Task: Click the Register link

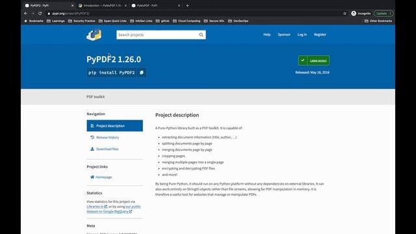Action: pyautogui.click(x=320, y=34)
